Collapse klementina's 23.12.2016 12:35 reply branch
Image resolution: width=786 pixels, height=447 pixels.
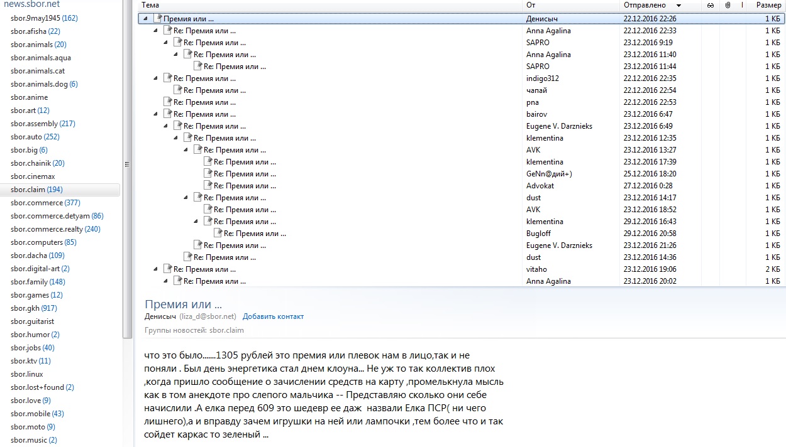coord(176,138)
